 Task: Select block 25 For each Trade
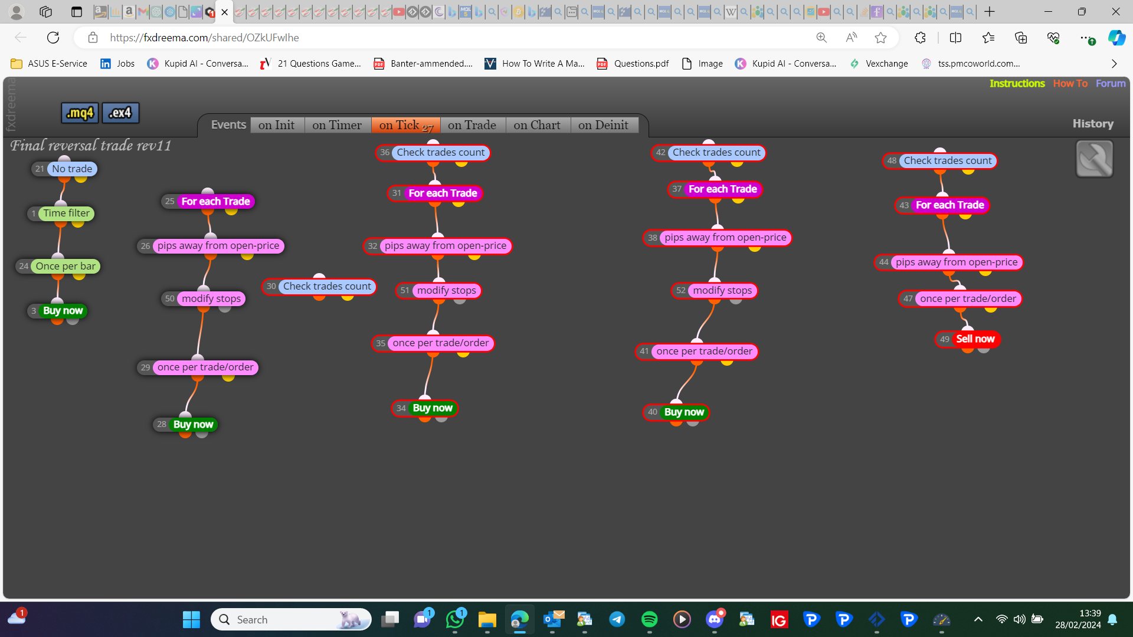[208, 201]
